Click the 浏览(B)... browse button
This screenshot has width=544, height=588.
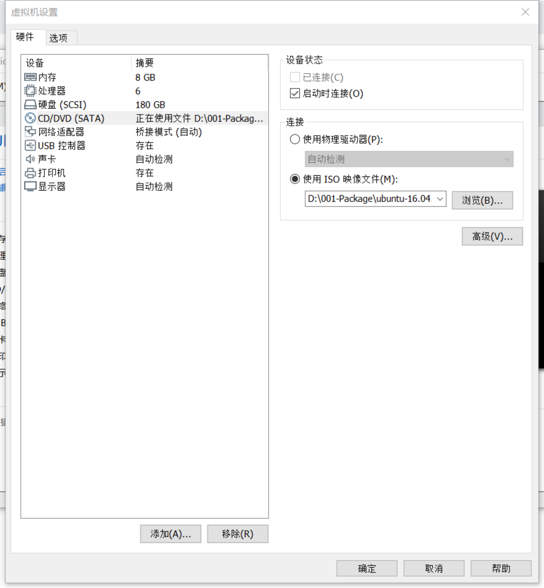(x=482, y=200)
